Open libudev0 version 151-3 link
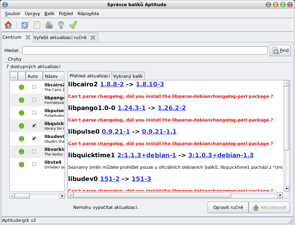Screen dimensions: 295x225 pyautogui.click(x=141, y=179)
